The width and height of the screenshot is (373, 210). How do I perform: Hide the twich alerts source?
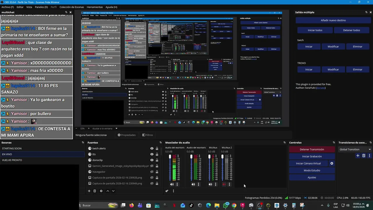[152, 148]
